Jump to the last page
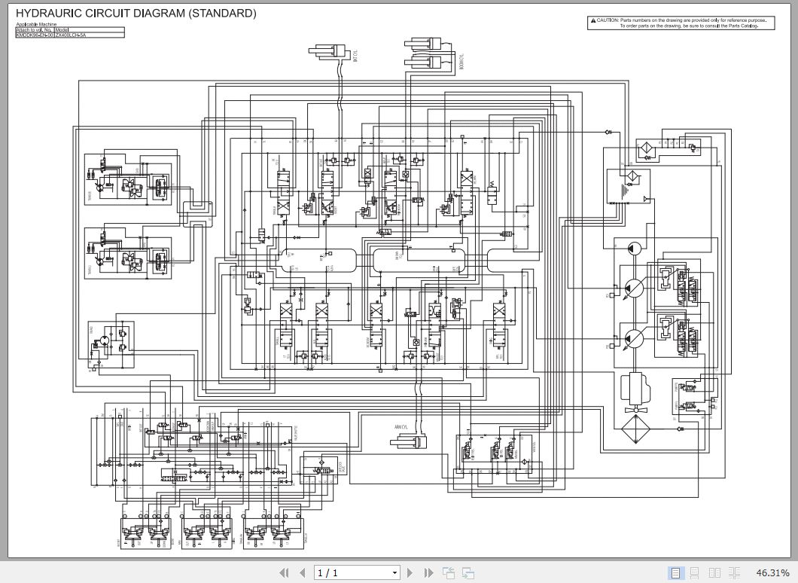 pyautogui.click(x=428, y=572)
